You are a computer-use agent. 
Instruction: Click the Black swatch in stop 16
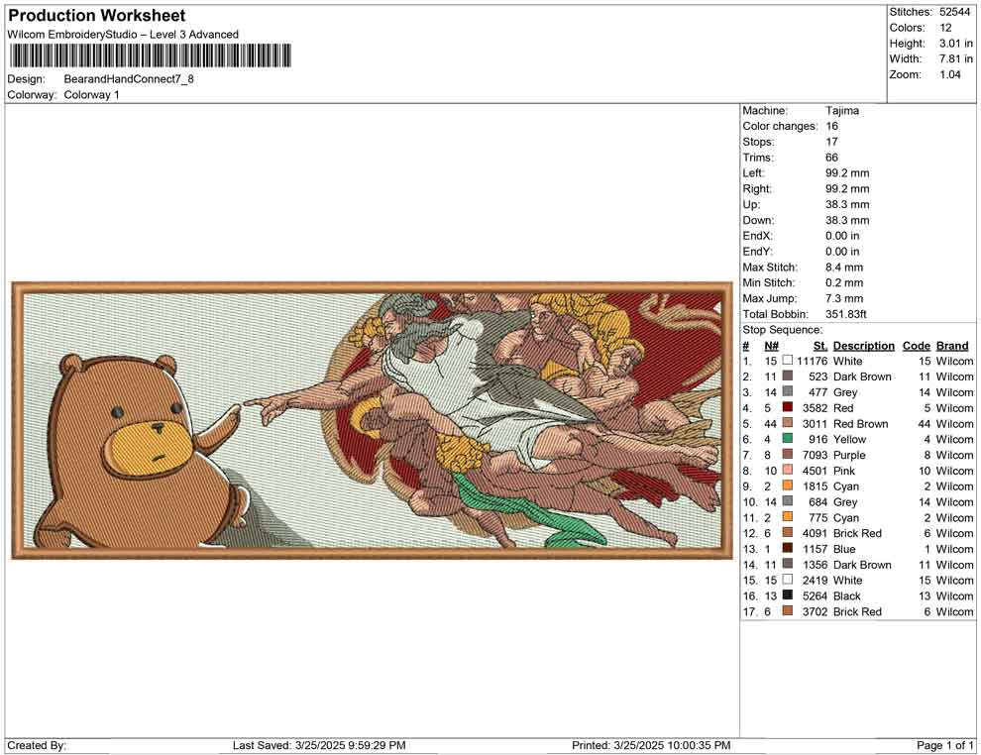pyautogui.click(x=787, y=594)
